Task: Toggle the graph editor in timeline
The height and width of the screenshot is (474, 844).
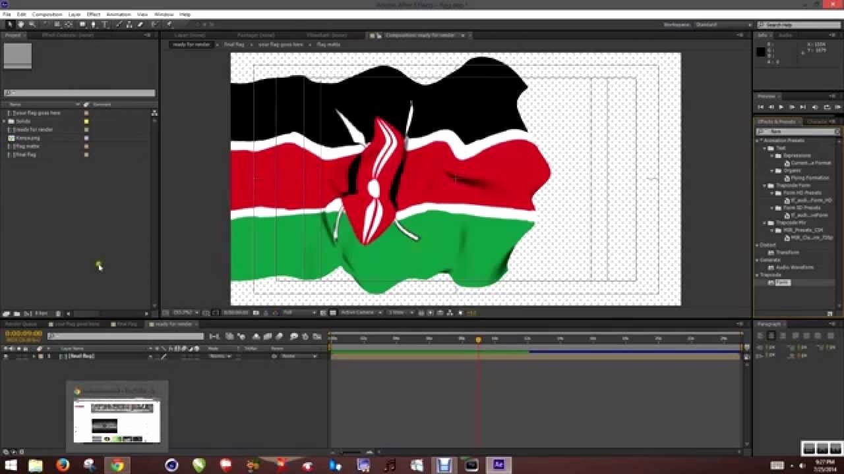Action: pyautogui.click(x=317, y=336)
